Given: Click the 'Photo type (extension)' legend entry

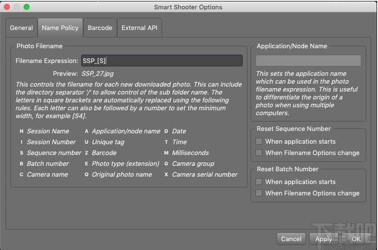Looking at the screenshot, I should [126, 164].
